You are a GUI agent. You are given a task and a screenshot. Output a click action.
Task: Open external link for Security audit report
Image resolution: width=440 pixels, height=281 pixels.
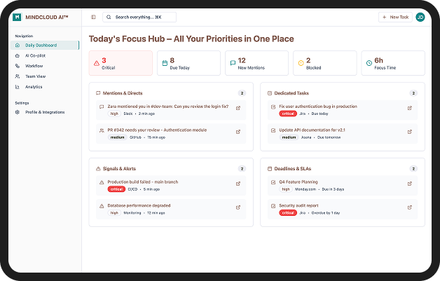pos(410,207)
